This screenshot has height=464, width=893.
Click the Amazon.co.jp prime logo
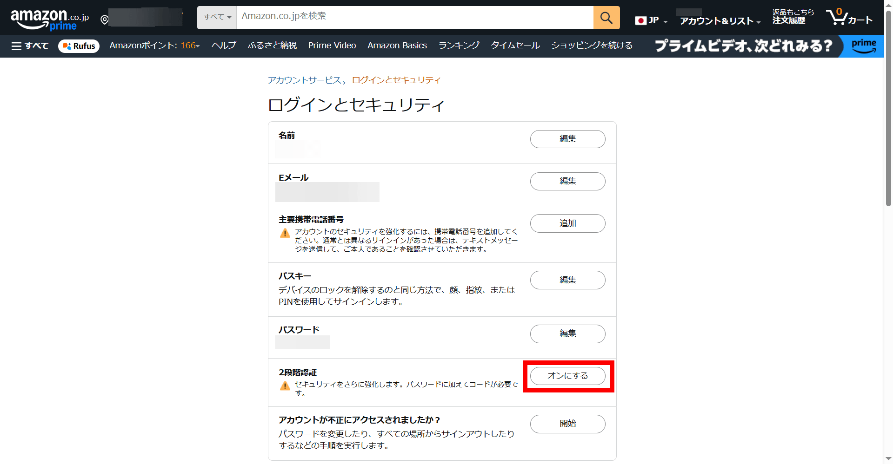(x=49, y=20)
